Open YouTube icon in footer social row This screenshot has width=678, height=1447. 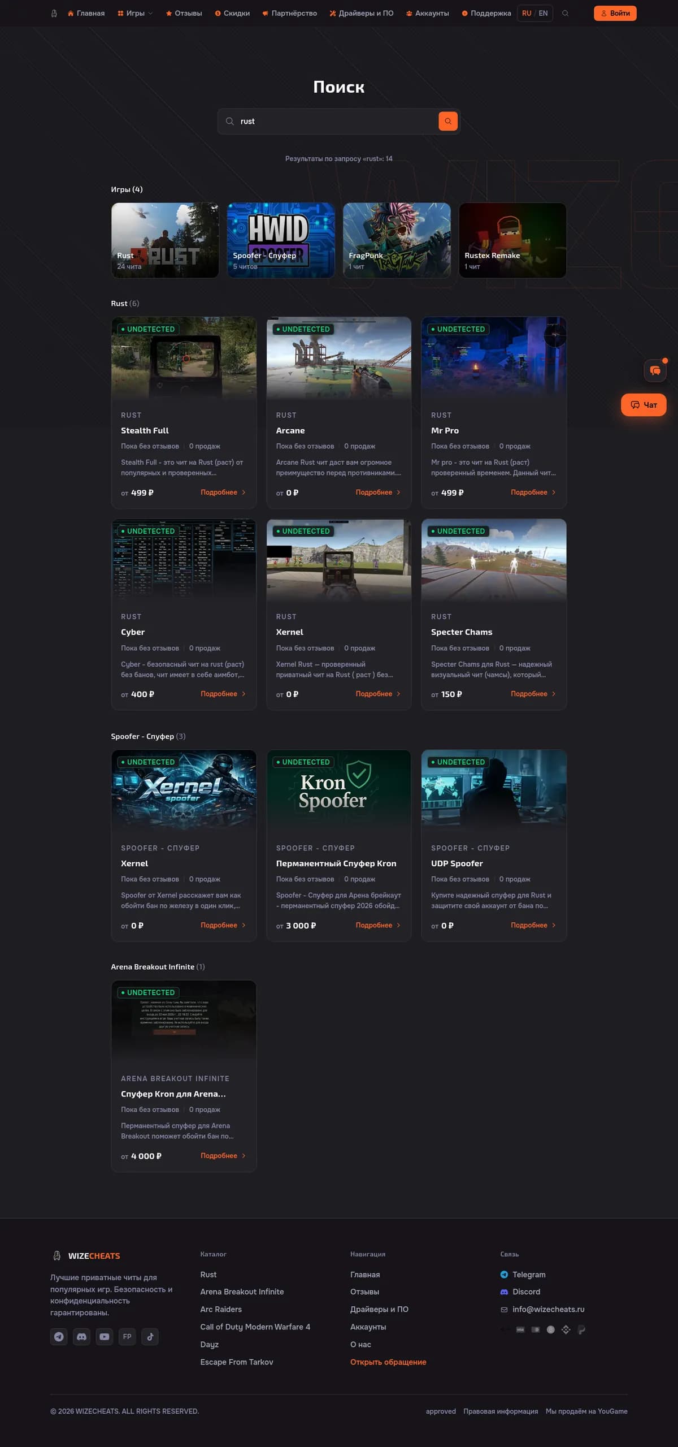(x=105, y=1337)
